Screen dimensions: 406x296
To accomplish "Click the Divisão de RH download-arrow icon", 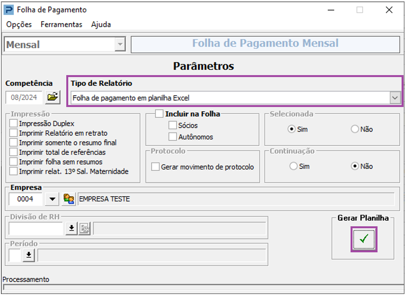I will click(x=72, y=229).
